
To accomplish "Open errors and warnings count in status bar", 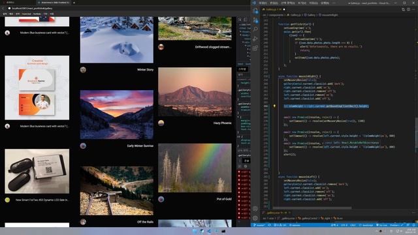I will [280, 225].
